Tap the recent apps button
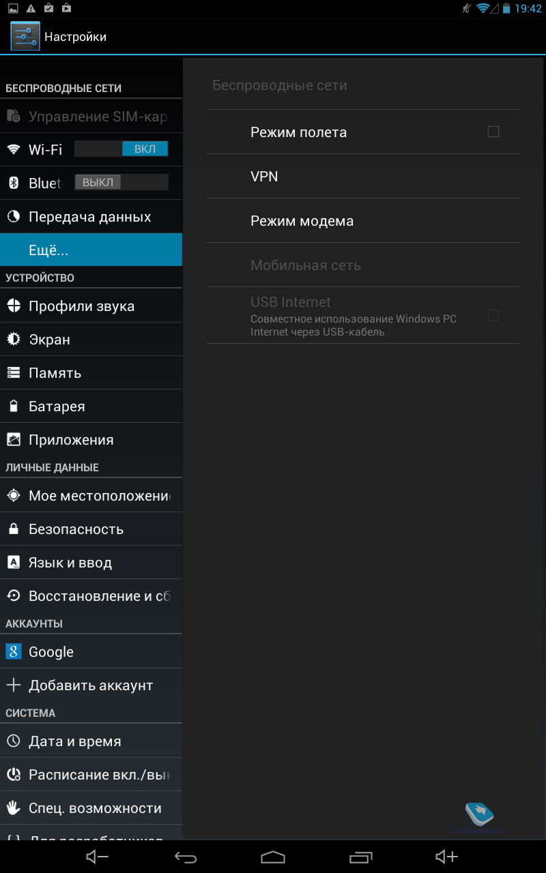Viewport: 546px width, 873px height. (x=361, y=857)
